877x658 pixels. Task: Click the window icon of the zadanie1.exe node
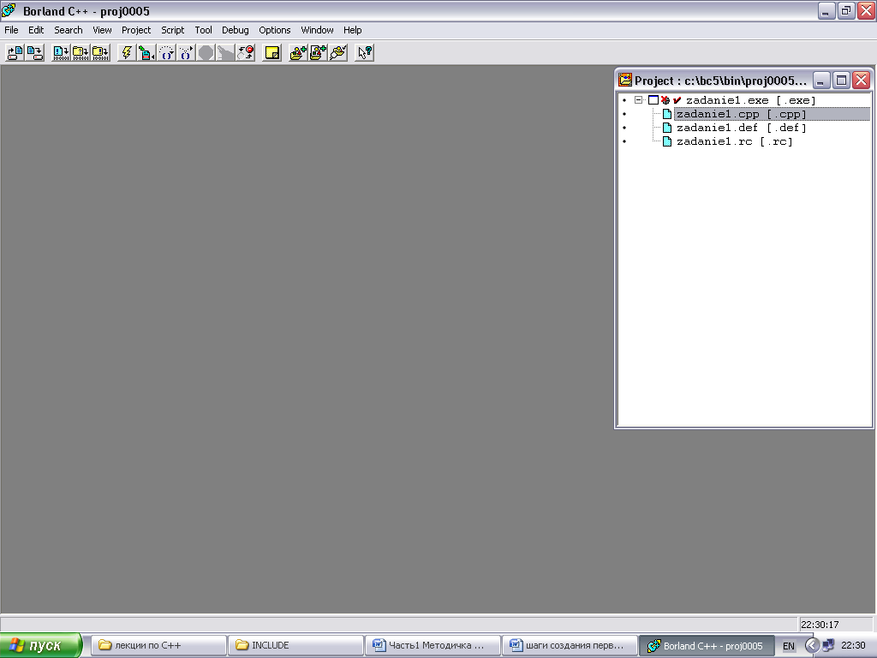[x=653, y=100]
